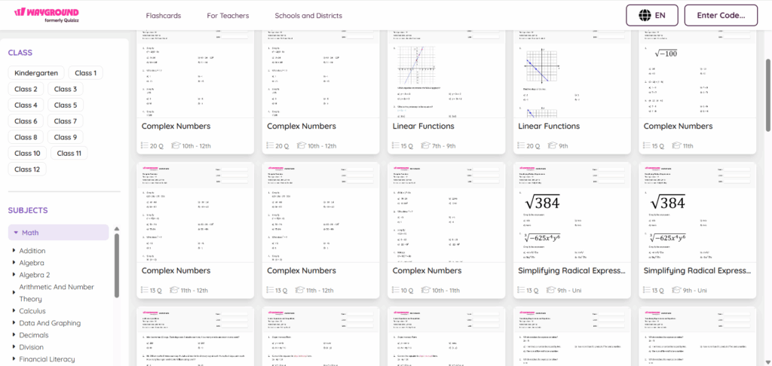Click the grade cap icon beside 9th
This screenshot has width=772, height=366.
(552, 146)
